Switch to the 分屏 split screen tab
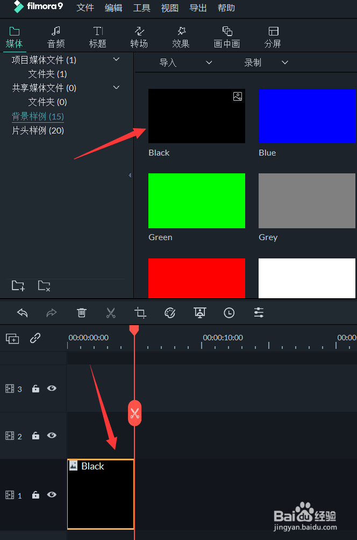The image size is (357, 540). tap(273, 37)
